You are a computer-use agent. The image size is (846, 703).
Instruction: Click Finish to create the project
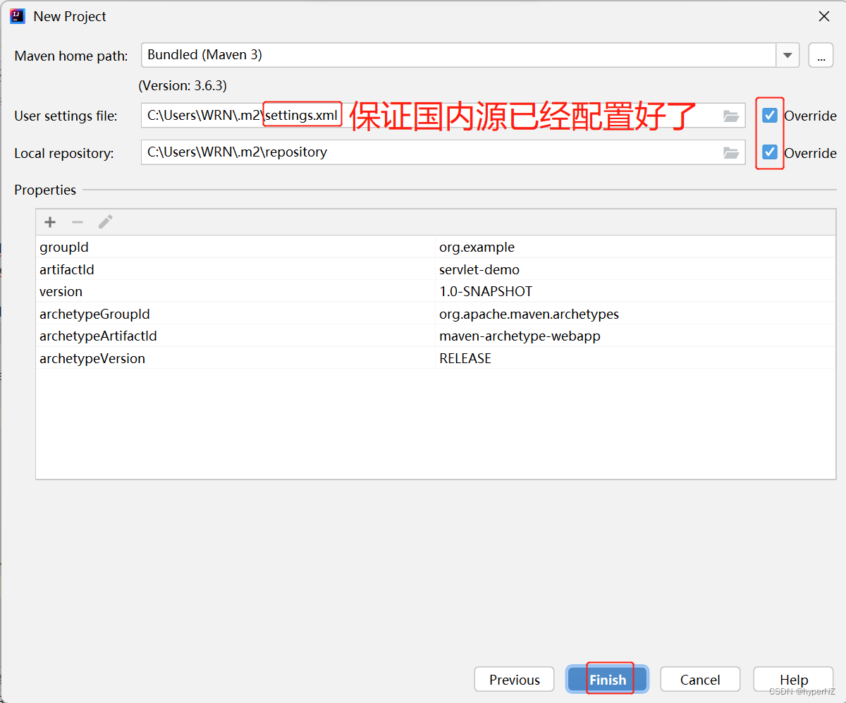608,680
